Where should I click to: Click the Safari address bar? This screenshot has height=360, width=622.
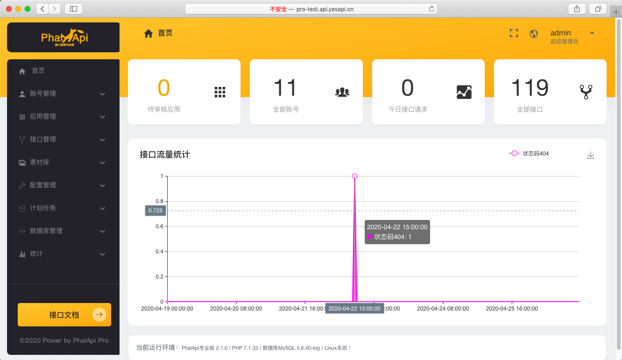click(x=311, y=9)
